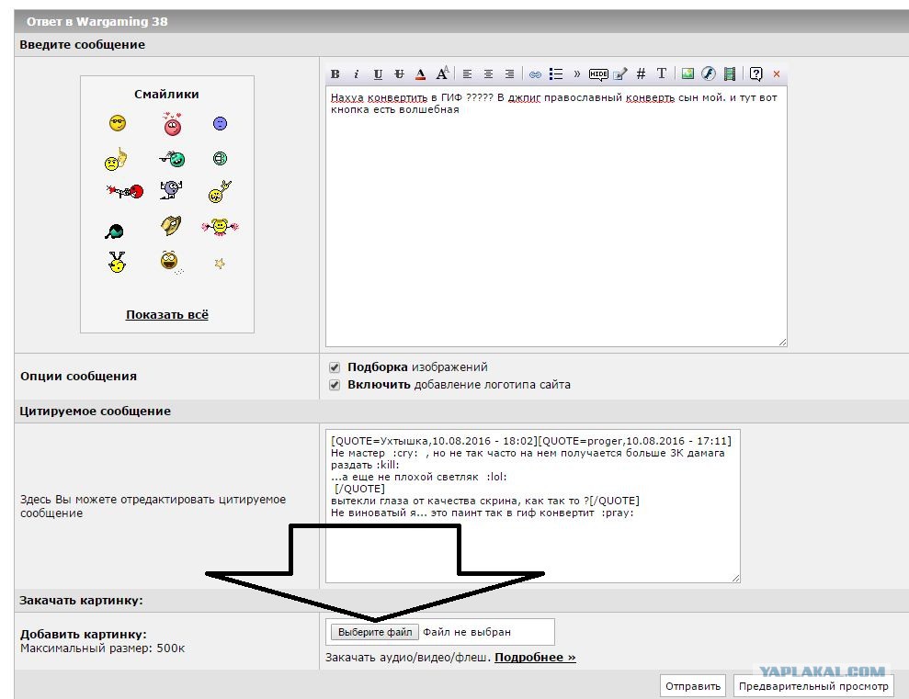Apply italic formatting
This screenshot has width=909, height=699.
[356, 74]
